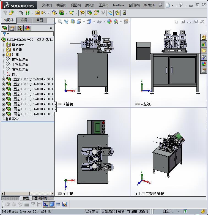Click the AssemblyXpert warning icon

click(x=117, y=13)
